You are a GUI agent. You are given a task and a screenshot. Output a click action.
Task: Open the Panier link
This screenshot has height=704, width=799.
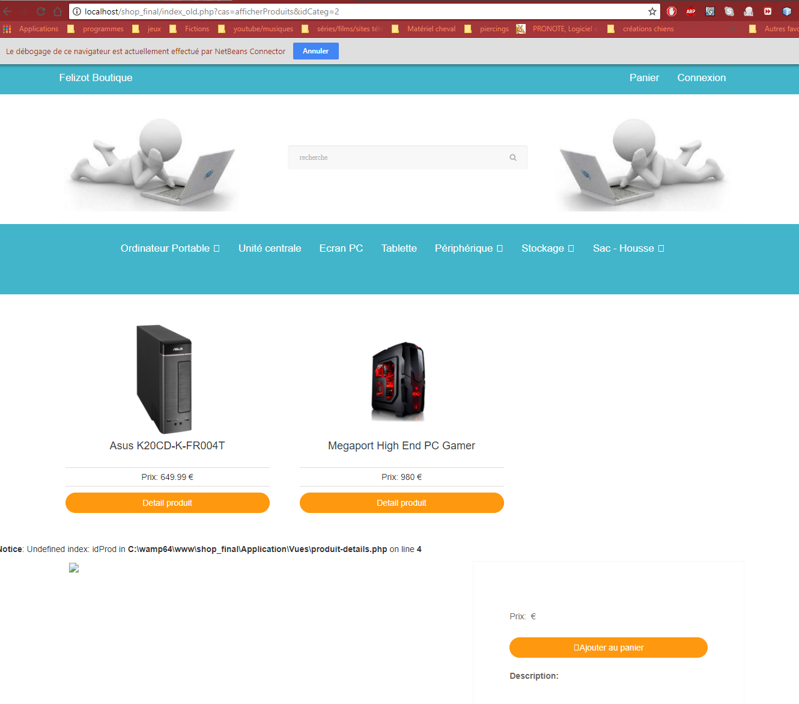click(x=644, y=77)
